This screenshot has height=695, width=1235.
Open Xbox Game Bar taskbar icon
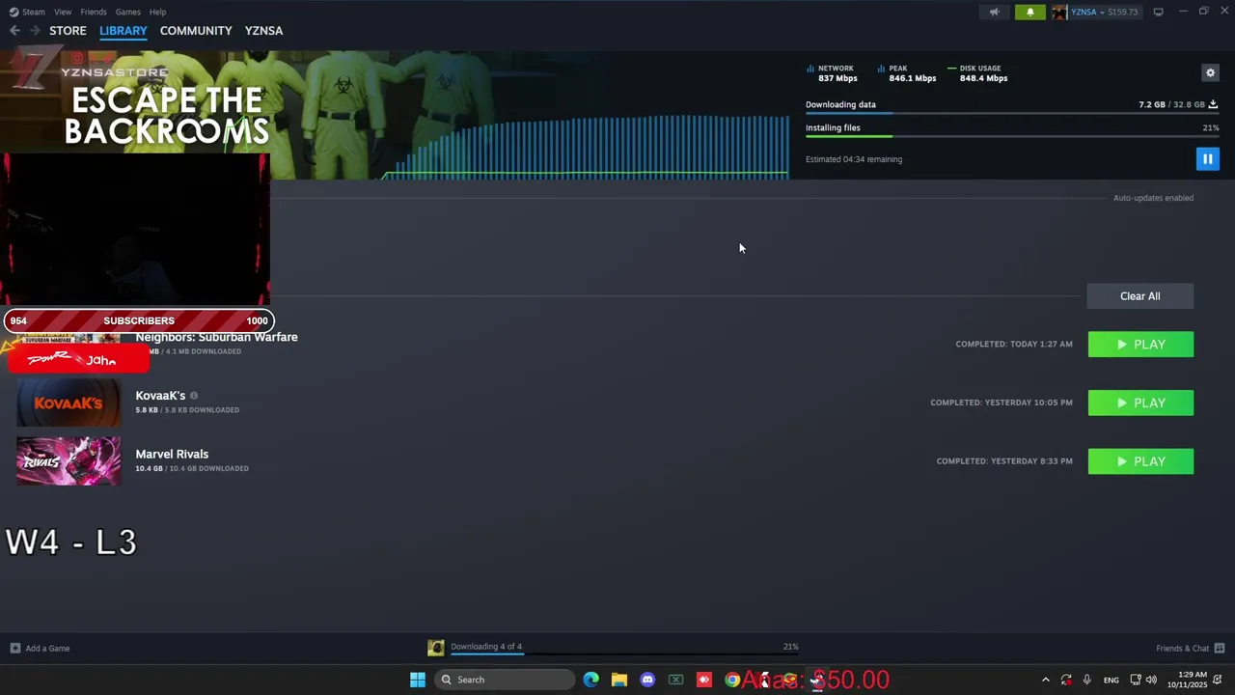675,680
